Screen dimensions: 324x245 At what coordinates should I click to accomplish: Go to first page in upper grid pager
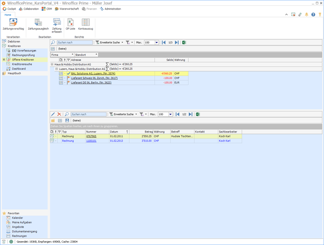coord(163,42)
